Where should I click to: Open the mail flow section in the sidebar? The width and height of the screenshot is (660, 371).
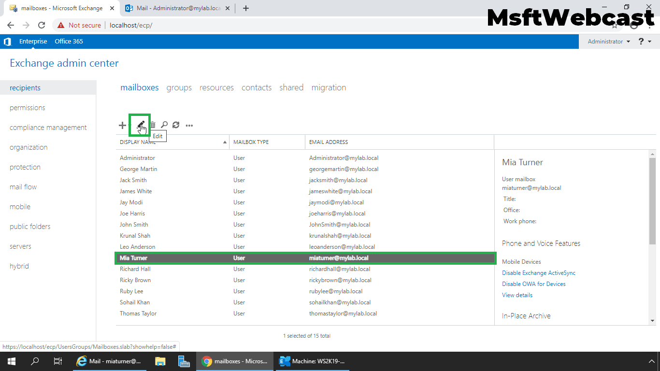[23, 186]
